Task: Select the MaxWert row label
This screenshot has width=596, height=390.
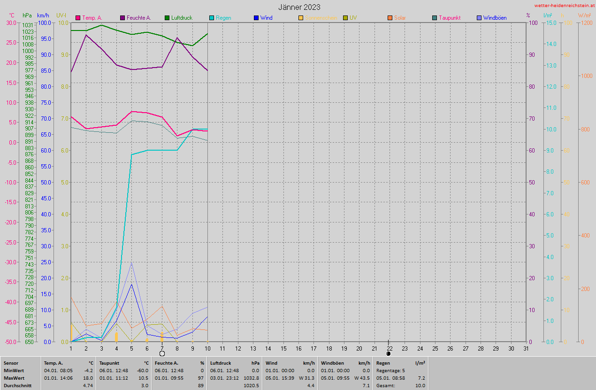Action: coord(14,378)
